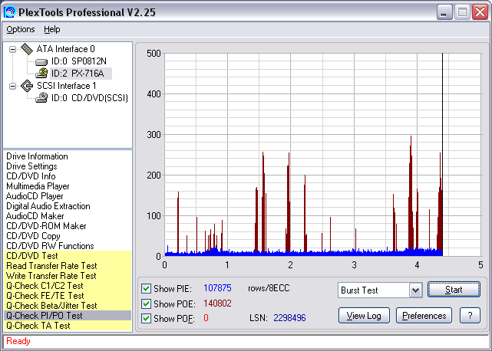Open Drive Information

[37, 156]
